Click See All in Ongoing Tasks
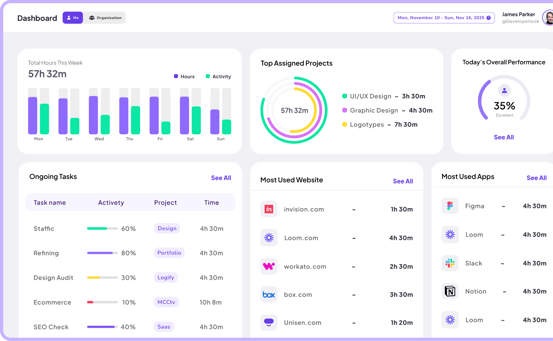The height and width of the screenshot is (341, 553). (221, 178)
